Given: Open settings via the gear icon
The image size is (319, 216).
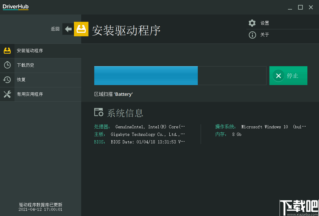Looking at the screenshot, I should [252, 23].
